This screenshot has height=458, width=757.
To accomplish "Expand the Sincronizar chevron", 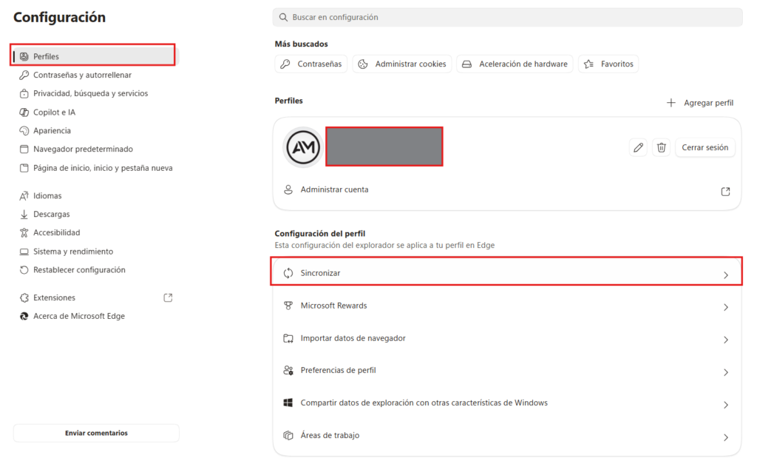I will pos(726,275).
